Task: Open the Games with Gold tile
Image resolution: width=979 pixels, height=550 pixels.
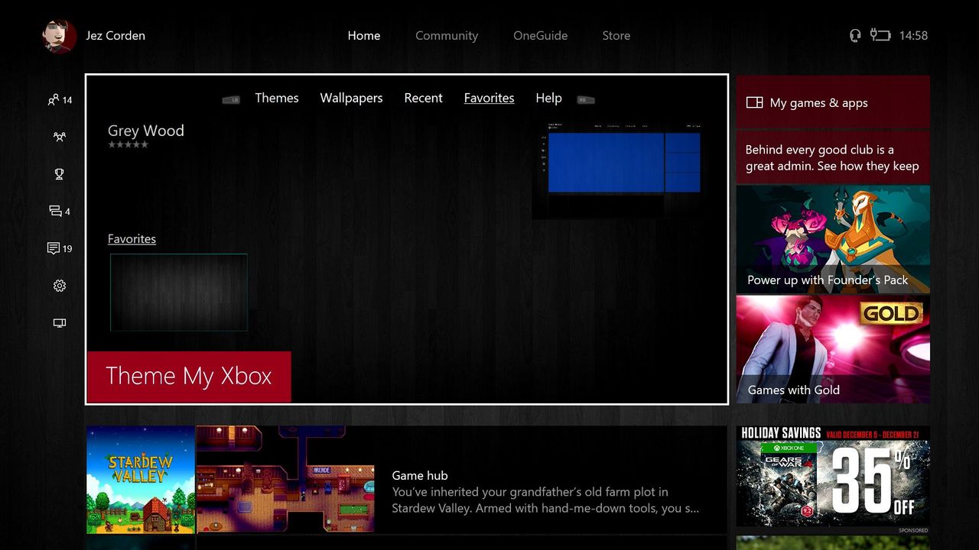Action: point(833,349)
